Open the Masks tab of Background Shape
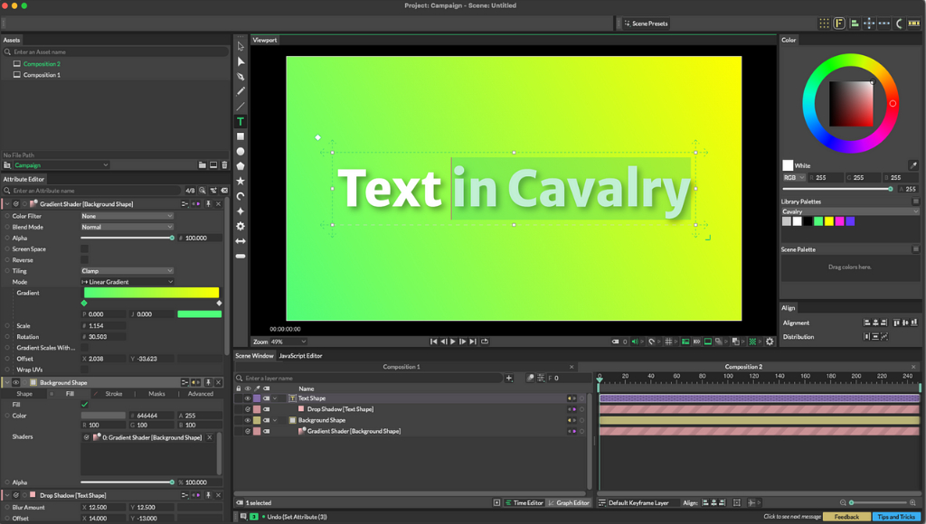The width and height of the screenshot is (926, 524). pos(156,394)
